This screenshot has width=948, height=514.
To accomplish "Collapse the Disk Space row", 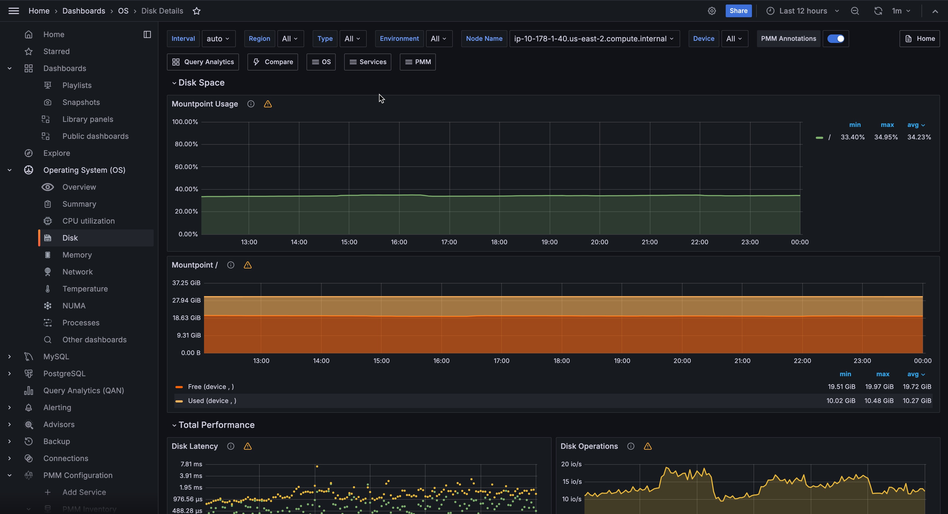I will (x=201, y=83).
